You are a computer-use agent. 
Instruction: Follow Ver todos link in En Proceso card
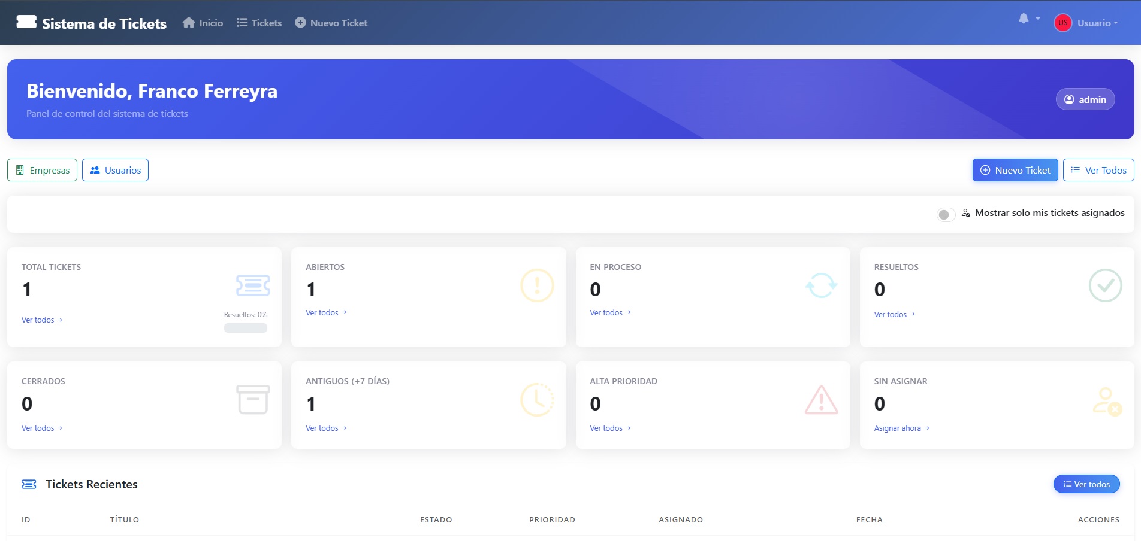[x=610, y=313]
